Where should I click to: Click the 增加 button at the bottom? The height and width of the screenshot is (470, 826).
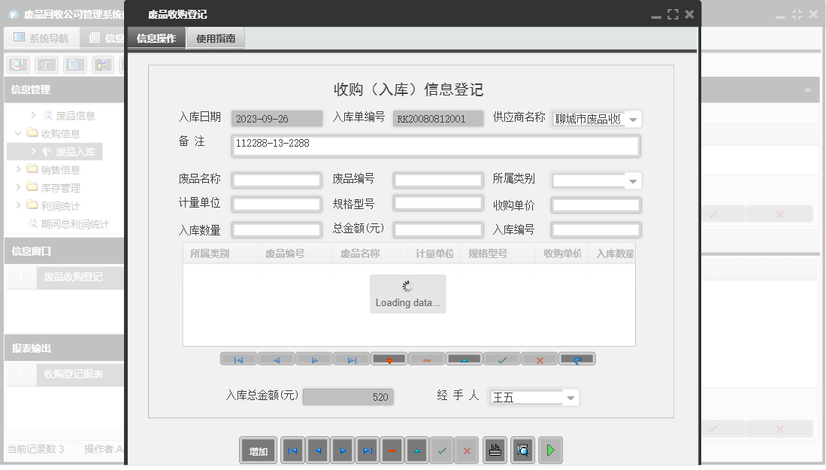pos(258,450)
